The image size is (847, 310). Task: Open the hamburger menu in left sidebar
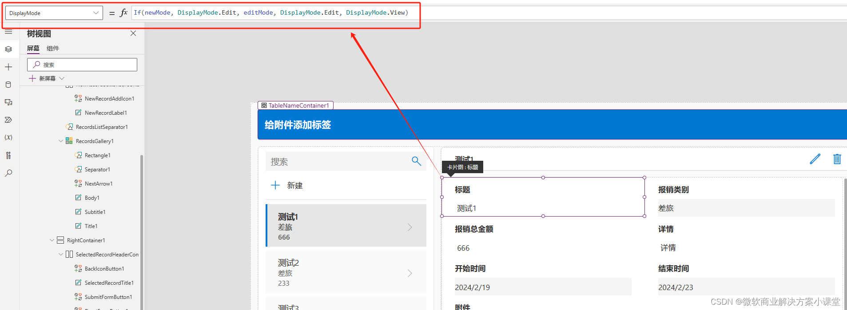(8, 32)
